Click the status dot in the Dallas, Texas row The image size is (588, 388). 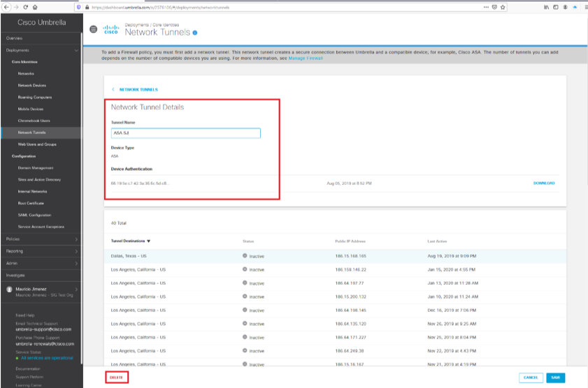point(245,256)
